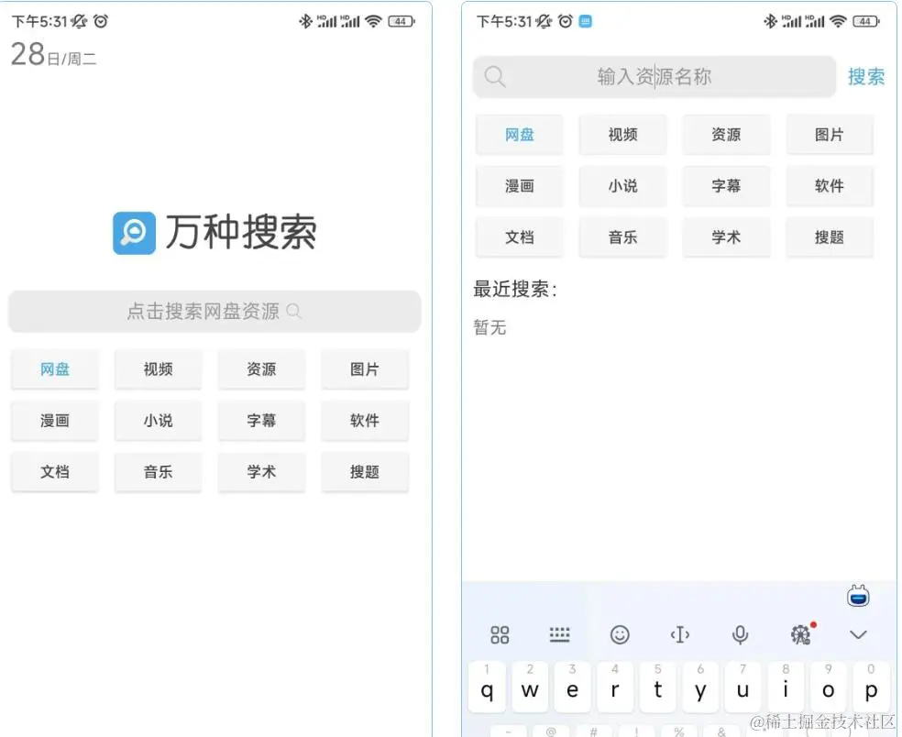This screenshot has height=737, width=902.
Task: Collapse the keyboard using the down chevron
Action: pyautogui.click(x=858, y=634)
